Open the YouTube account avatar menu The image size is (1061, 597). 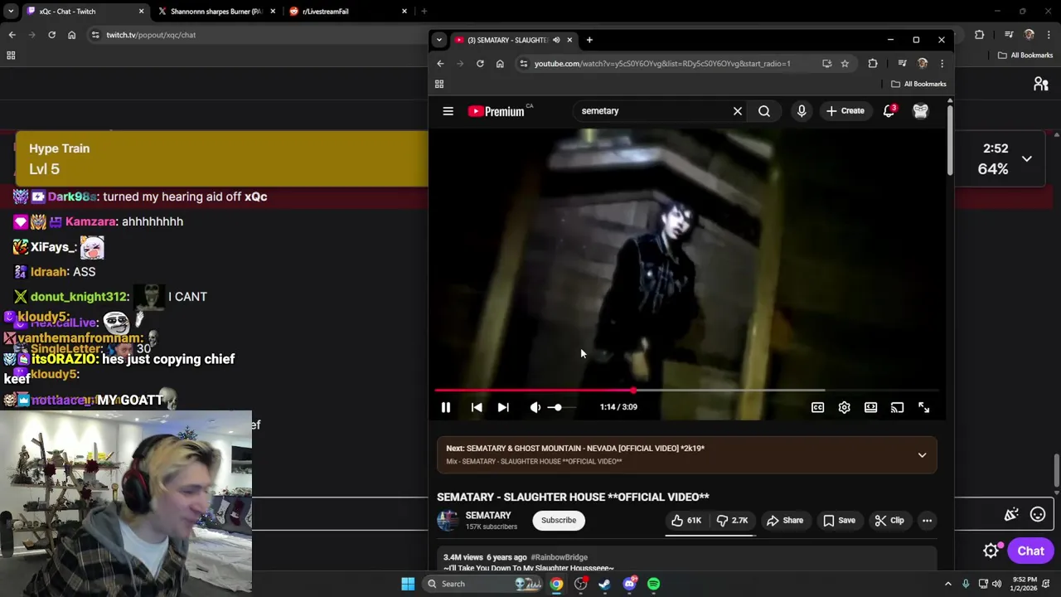pos(920,111)
